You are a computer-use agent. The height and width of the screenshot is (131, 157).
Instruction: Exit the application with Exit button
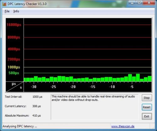147,116
